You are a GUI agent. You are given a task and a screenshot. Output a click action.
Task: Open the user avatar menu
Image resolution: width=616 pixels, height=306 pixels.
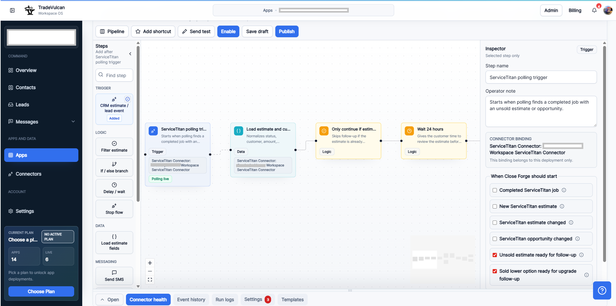(608, 10)
